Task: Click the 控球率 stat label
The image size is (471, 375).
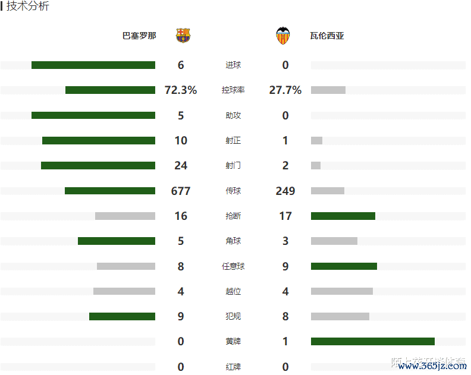Action: tap(233, 90)
